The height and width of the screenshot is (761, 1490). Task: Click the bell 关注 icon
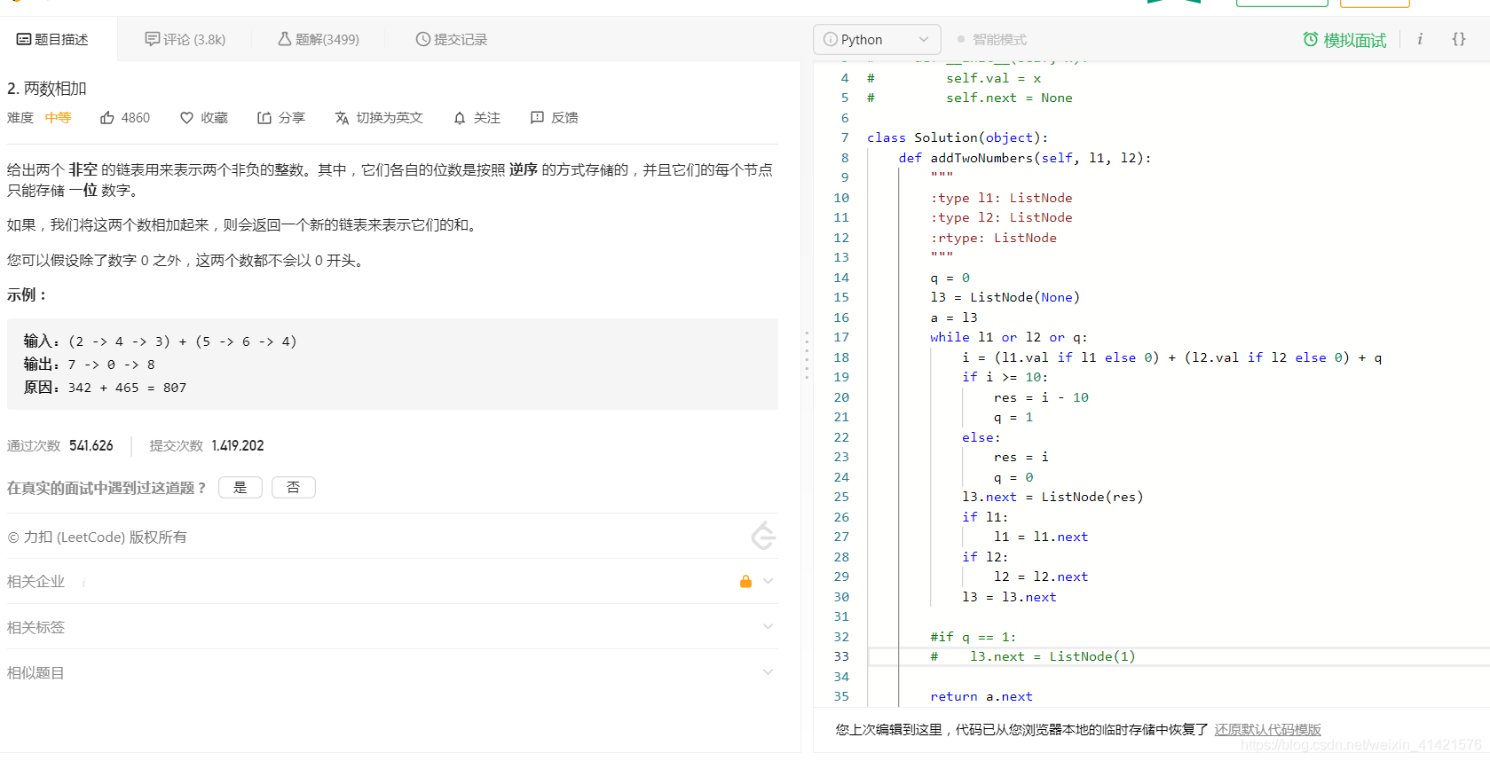point(460,118)
